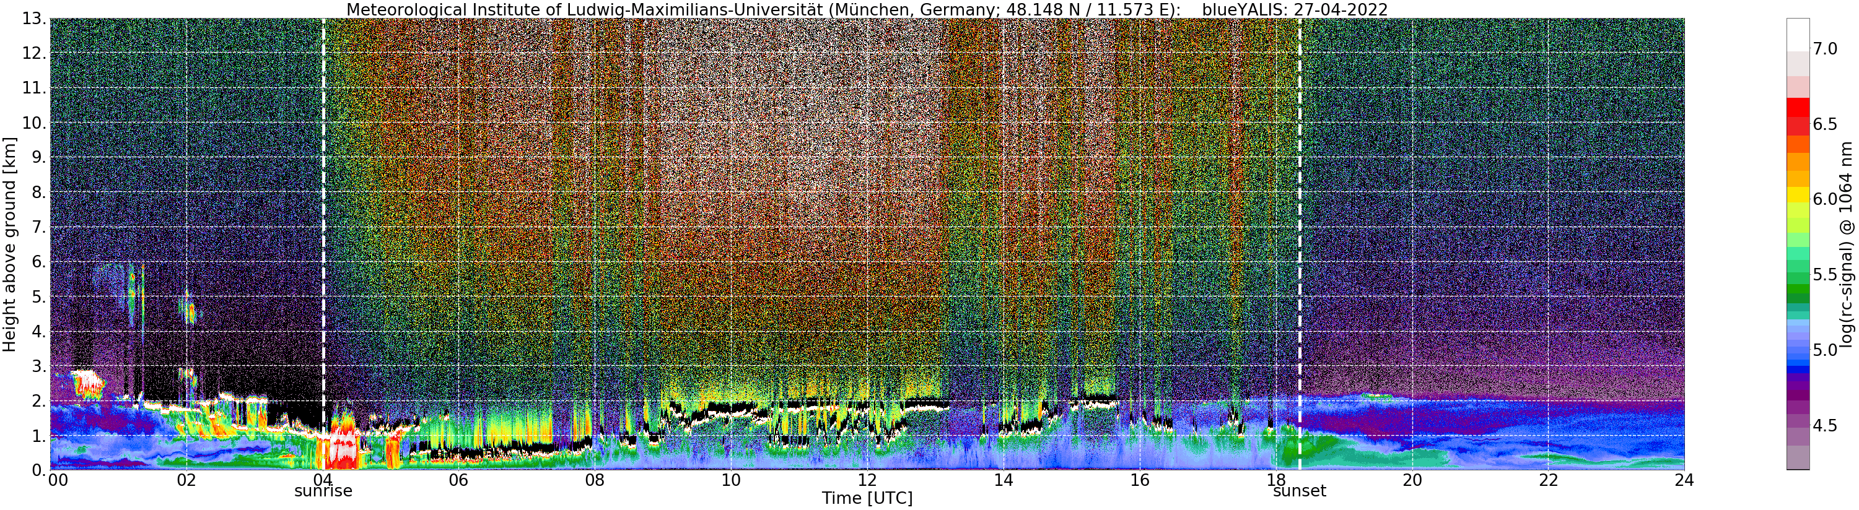Click the colorbar tick label '7.0'

pyautogui.click(x=1825, y=49)
